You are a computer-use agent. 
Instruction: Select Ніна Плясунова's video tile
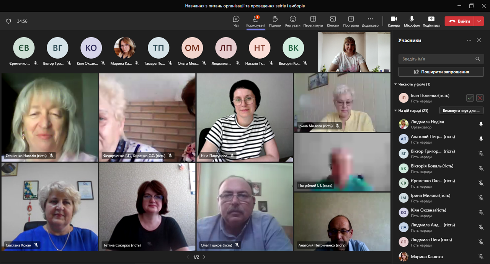pyautogui.click(x=245, y=117)
